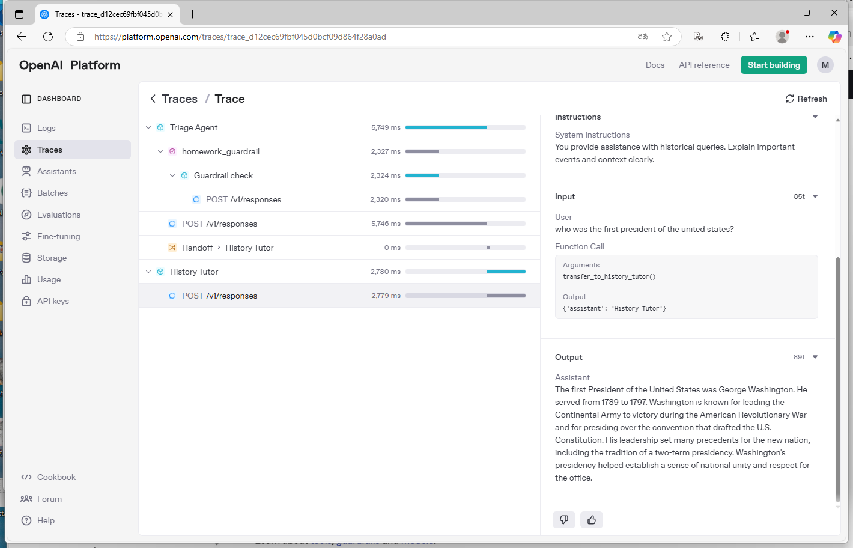The image size is (853, 548).
Task: Open the favorites list icon
Action: tap(754, 37)
